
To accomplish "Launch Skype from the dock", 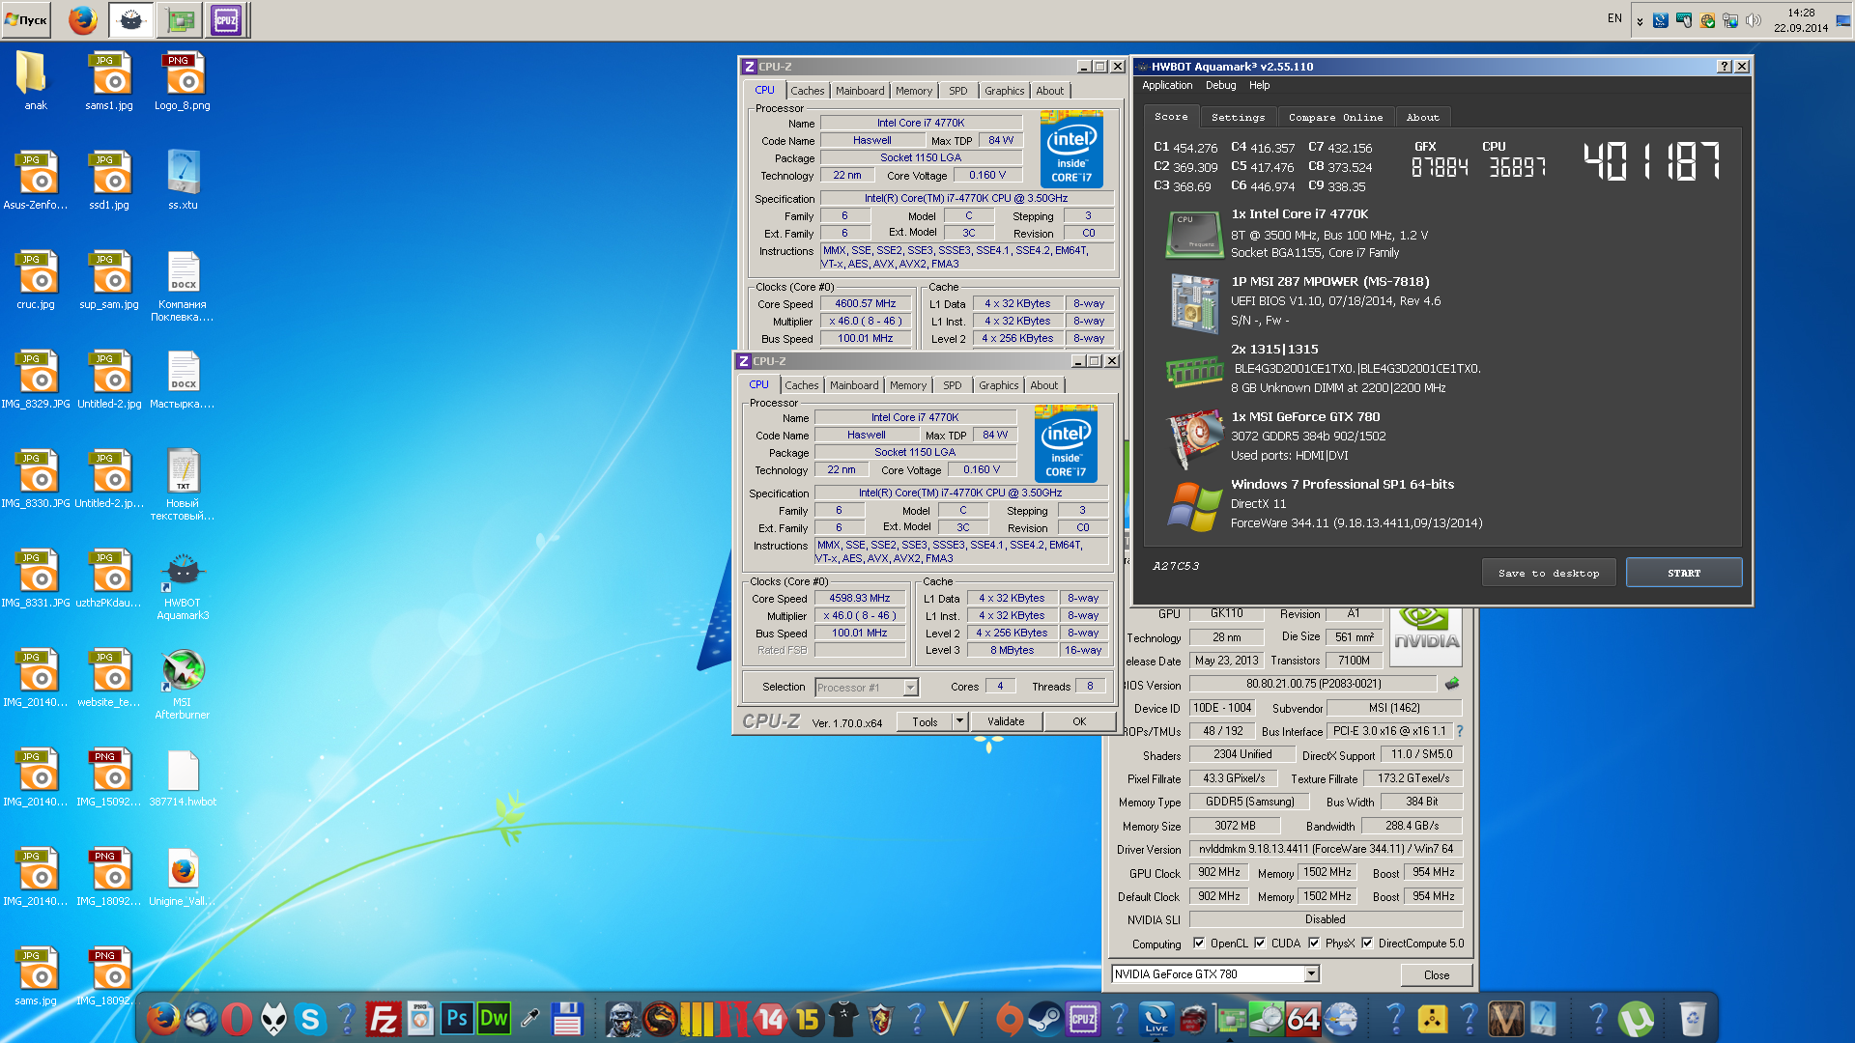I will click(x=310, y=1018).
